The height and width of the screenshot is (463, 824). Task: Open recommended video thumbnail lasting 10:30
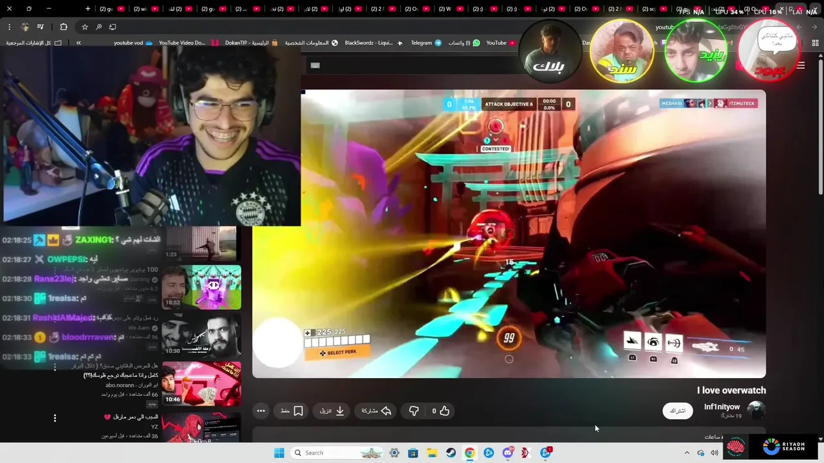point(201,335)
